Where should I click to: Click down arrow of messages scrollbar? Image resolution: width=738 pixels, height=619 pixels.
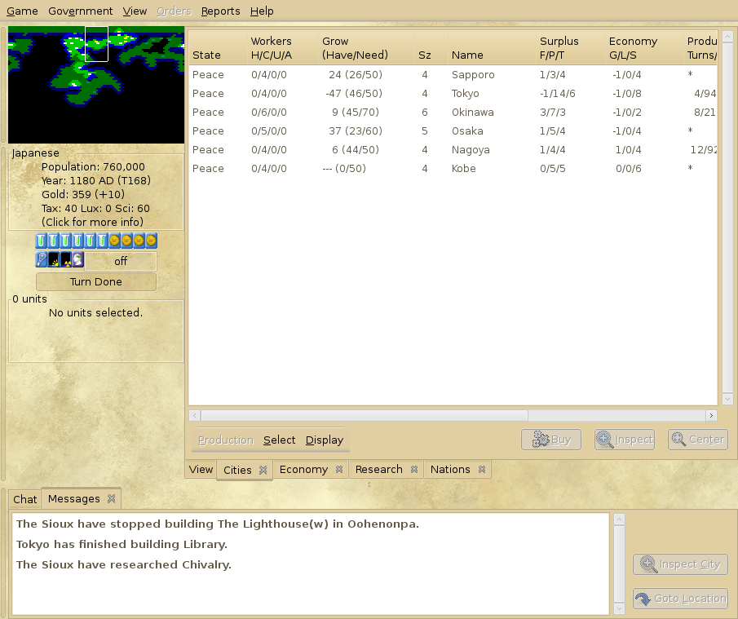tap(620, 608)
